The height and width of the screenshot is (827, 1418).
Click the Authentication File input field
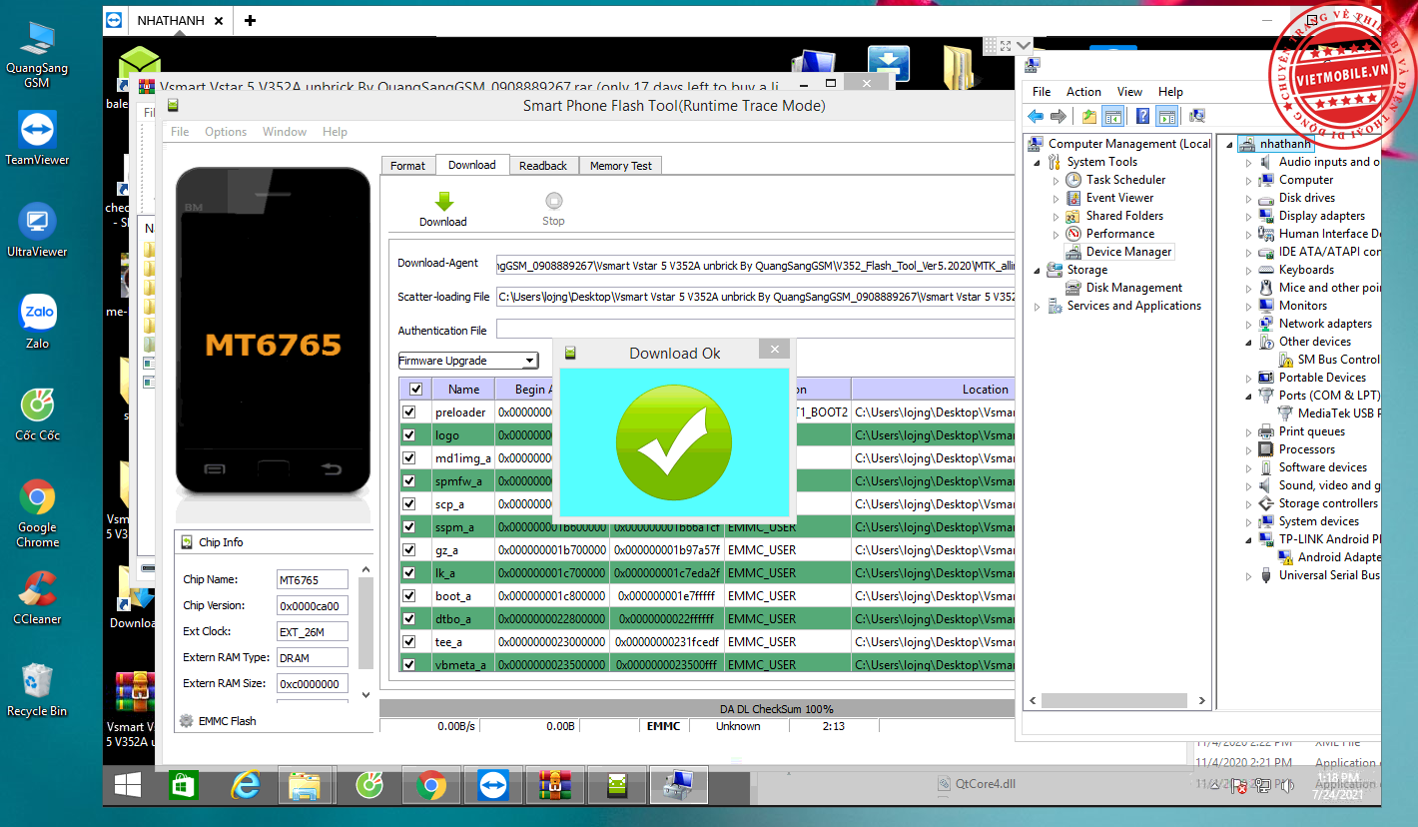756,330
